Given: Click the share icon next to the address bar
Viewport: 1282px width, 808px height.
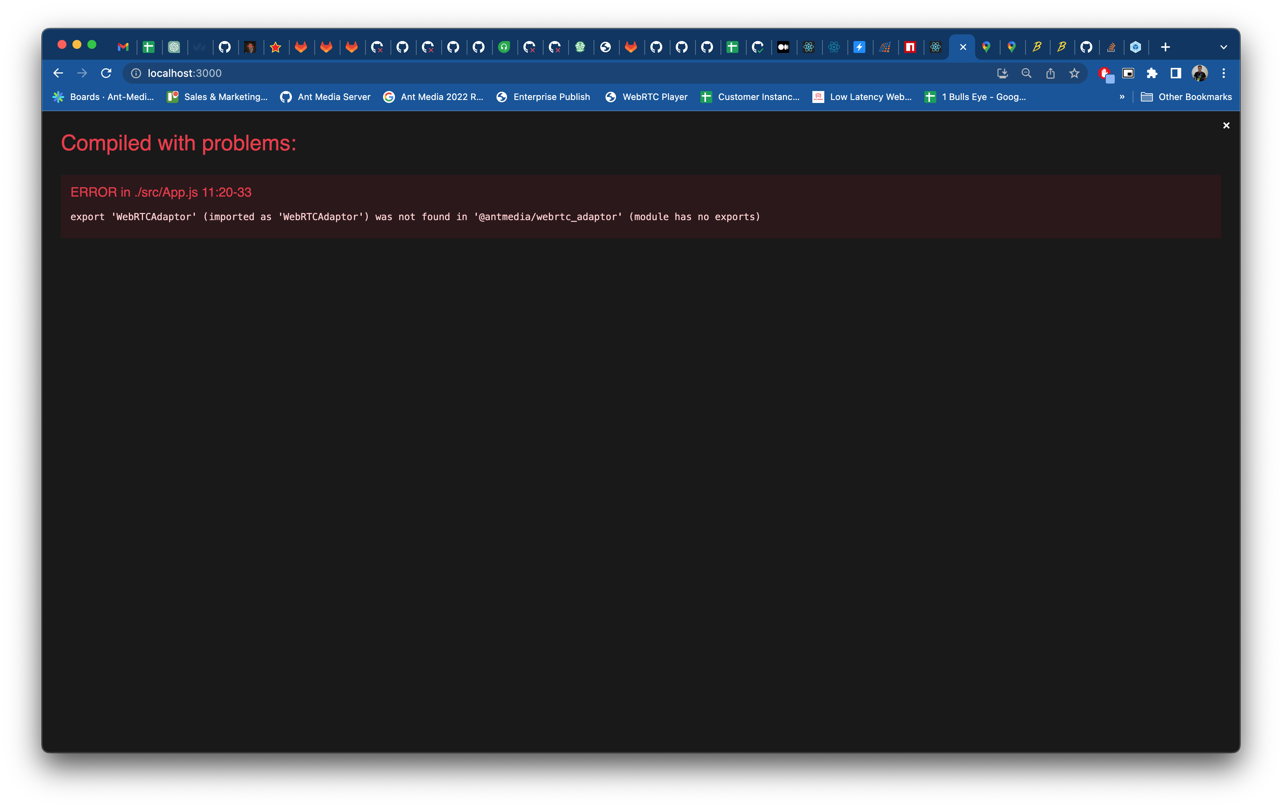Looking at the screenshot, I should pyautogui.click(x=1050, y=73).
